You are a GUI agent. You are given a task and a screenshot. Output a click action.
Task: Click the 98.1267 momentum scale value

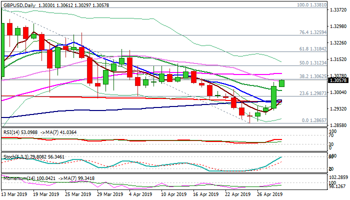pos(338,187)
